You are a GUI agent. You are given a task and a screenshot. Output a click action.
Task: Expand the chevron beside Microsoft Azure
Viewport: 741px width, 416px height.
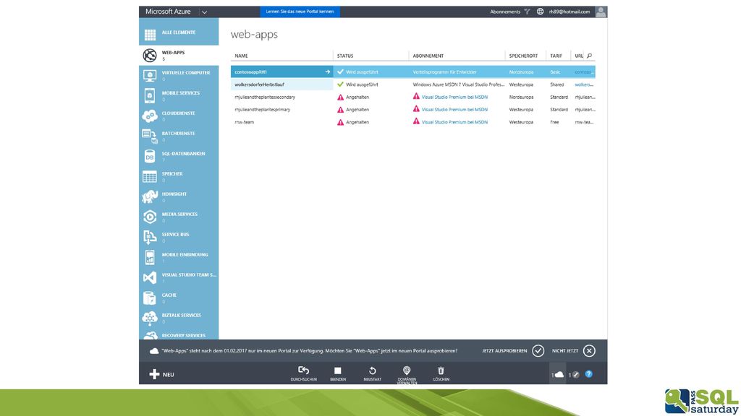pyautogui.click(x=204, y=12)
